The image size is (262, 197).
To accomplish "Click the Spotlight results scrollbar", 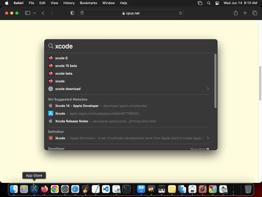I will coord(215,81).
